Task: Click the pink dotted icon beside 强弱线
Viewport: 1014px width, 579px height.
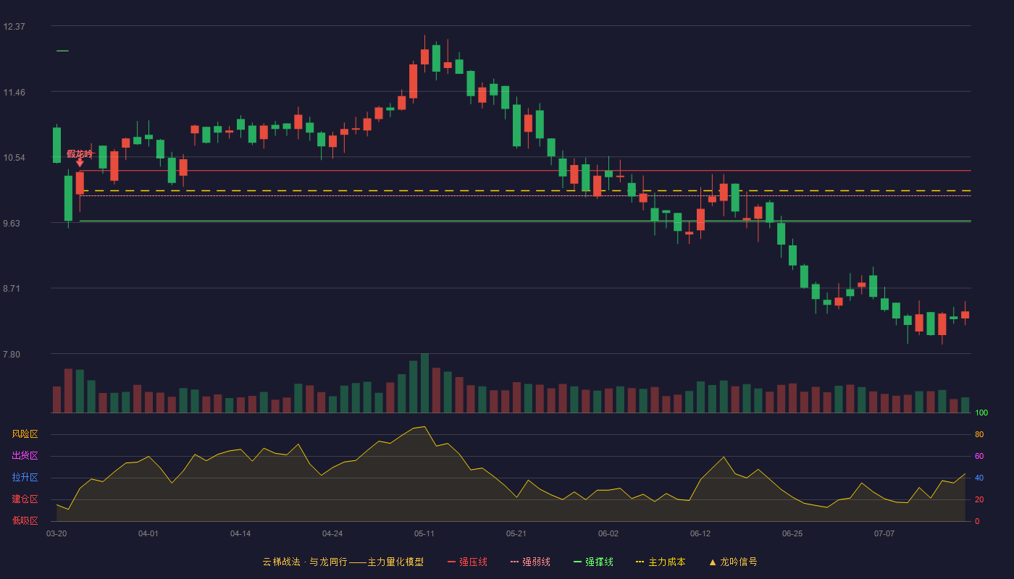Action: pyautogui.click(x=514, y=562)
